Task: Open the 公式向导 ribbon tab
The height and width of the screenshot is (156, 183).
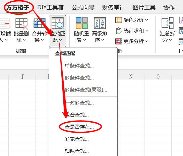Action: [83, 7]
